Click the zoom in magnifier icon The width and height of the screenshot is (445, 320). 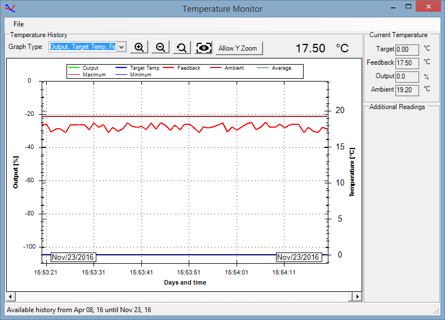pyautogui.click(x=139, y=47)
